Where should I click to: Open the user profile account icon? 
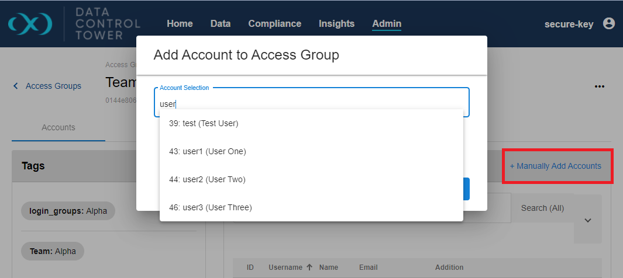click(x=609, y=23)
